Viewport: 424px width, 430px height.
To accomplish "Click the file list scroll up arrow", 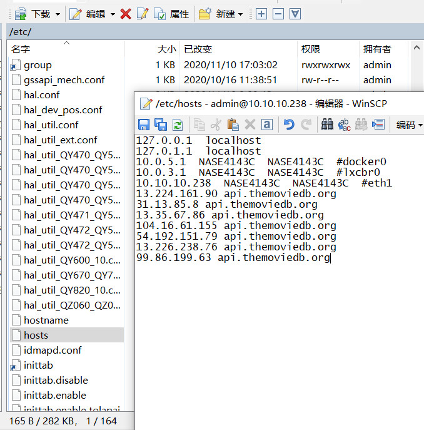I will (416, 48).
